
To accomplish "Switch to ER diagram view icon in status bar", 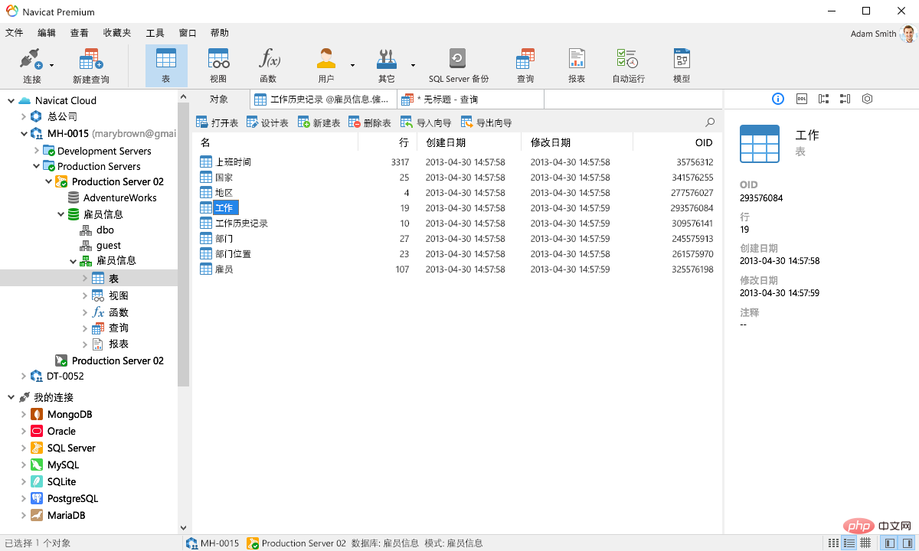I will (x=865, y=543).
